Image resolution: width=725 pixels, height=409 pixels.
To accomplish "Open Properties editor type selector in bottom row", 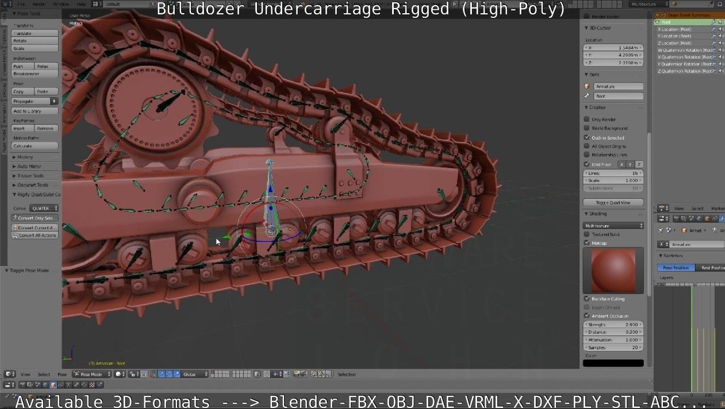I will click(9, 385).
